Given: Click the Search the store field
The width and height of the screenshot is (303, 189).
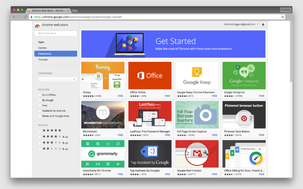Looking at the screenshot, I should coord(56,33).
